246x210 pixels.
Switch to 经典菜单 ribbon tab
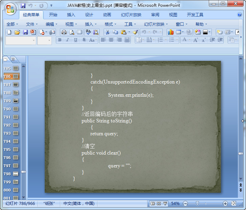point(31,15)
